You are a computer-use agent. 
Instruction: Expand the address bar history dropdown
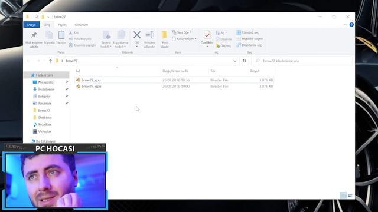click(235, 61)
